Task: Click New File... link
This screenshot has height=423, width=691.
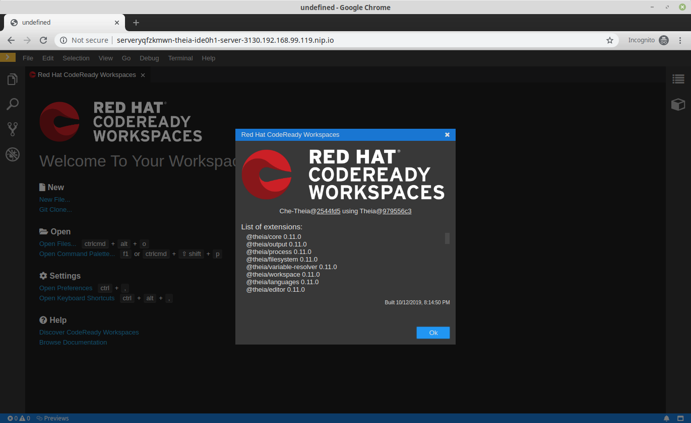Action: pos(54,200)
